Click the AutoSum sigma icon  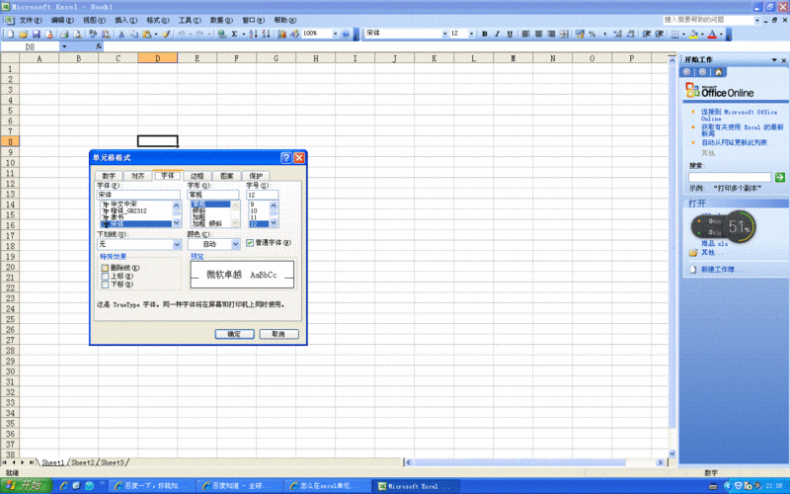(234, 34)
